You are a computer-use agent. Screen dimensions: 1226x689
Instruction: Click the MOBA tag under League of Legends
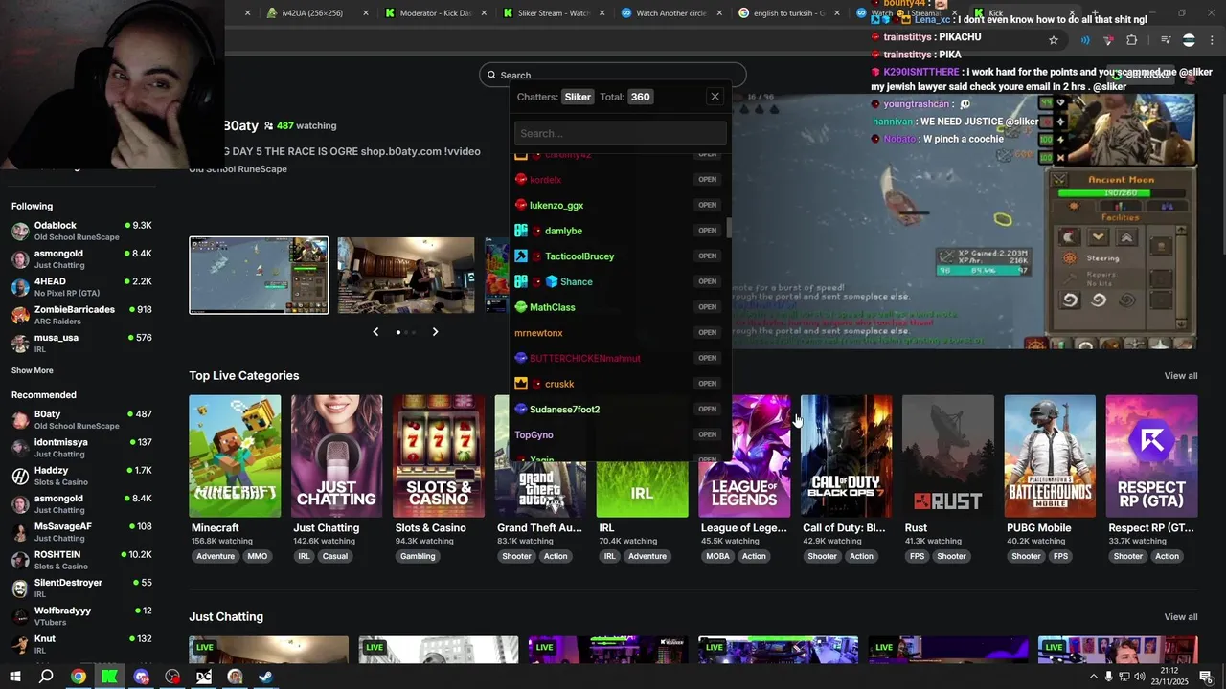[717, 556]
